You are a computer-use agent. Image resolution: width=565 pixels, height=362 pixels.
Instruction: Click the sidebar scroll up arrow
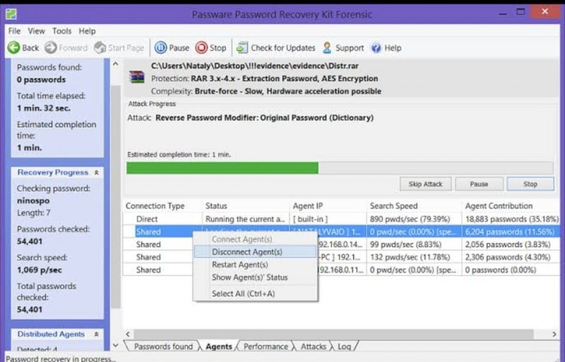coord(116,64)
